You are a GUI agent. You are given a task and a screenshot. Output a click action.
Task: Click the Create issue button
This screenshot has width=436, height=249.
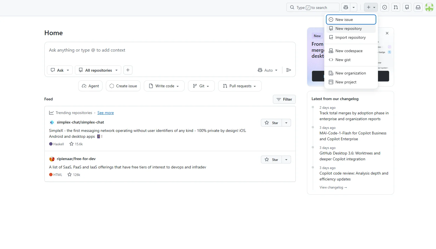[123, 86]
